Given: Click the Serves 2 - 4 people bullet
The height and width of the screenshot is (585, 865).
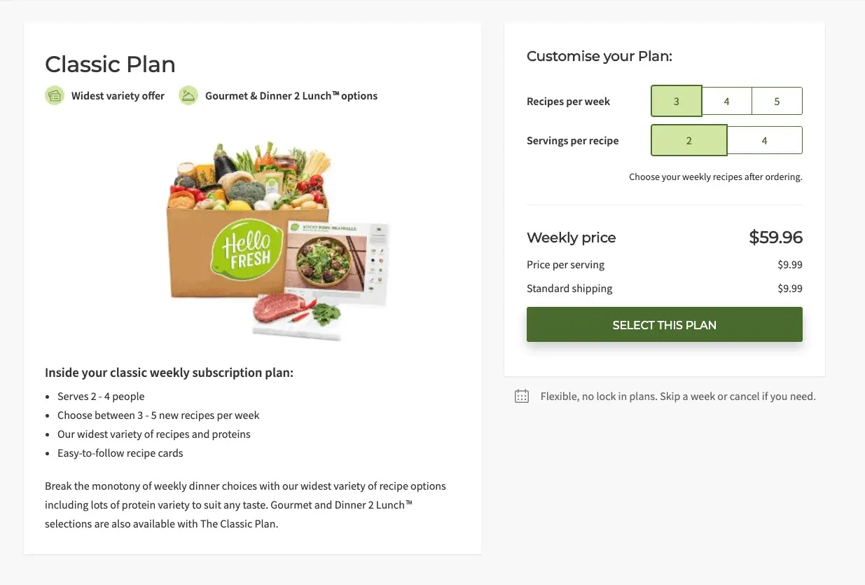Looking at the screenshot, I should point(101,396).
